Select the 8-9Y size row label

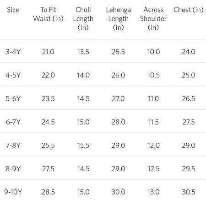click(x=13, y=169)
